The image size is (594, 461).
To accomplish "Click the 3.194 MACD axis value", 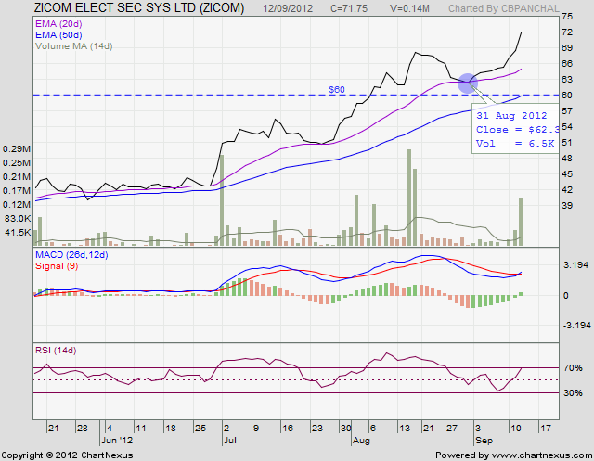I will pos(575,265).
